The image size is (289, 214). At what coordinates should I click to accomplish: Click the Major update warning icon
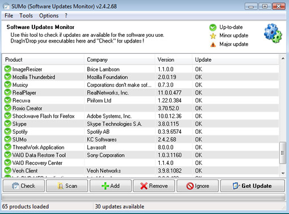click(x=213, y=45)
